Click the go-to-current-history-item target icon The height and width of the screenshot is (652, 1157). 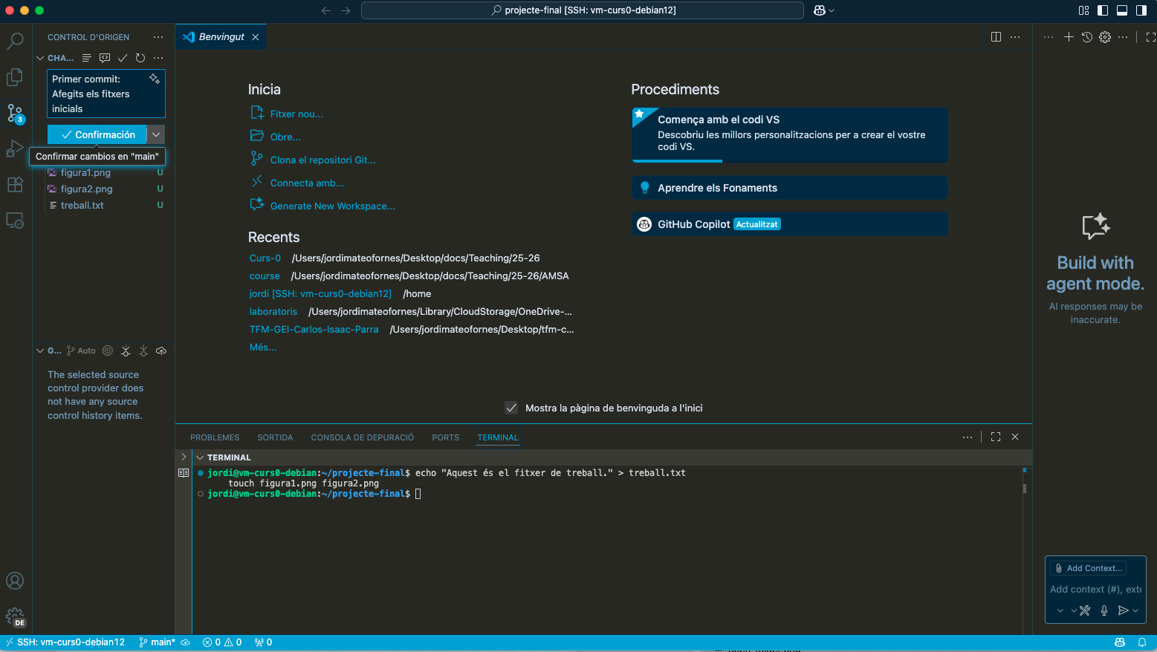[x=108, y=351]
